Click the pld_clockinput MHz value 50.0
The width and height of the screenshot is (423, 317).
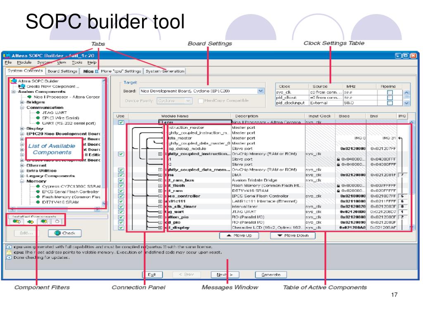pos(349,103)
